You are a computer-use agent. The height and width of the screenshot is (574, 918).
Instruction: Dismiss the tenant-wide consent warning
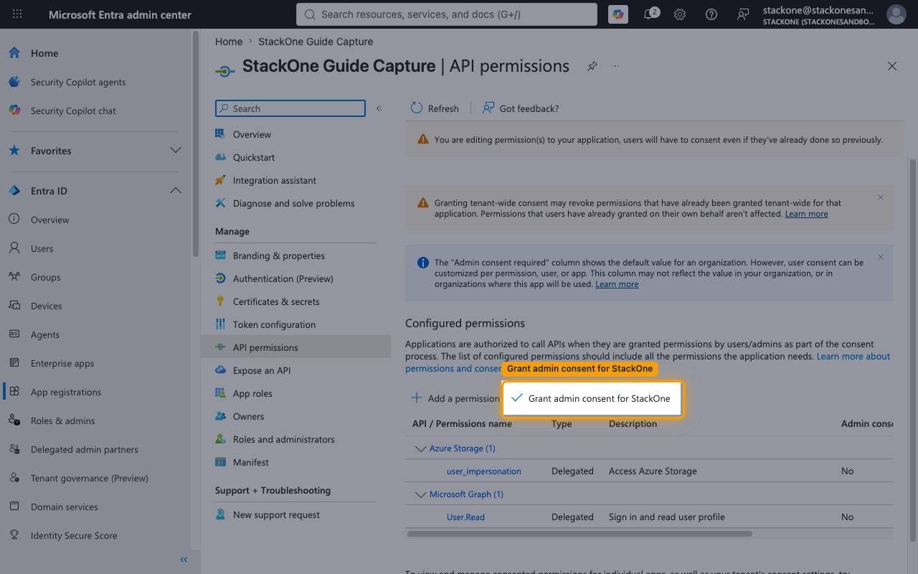coord(881,197)
